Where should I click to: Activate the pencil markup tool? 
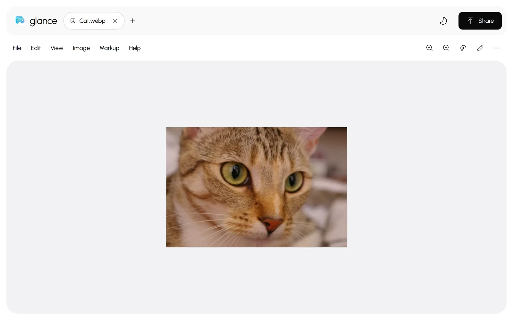tap(480, 48)
